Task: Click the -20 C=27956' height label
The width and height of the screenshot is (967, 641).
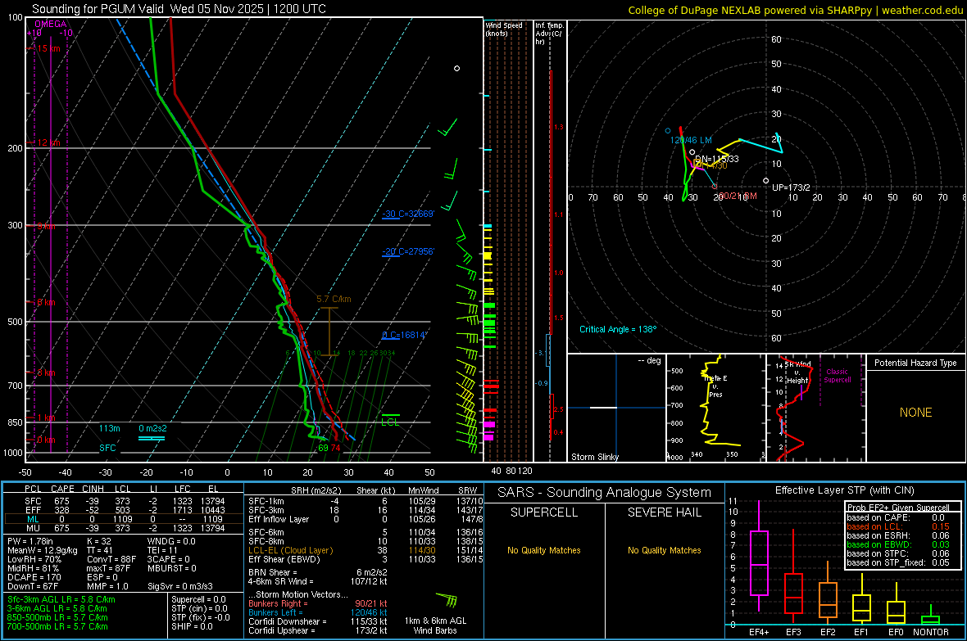Action: coord(407,251)
